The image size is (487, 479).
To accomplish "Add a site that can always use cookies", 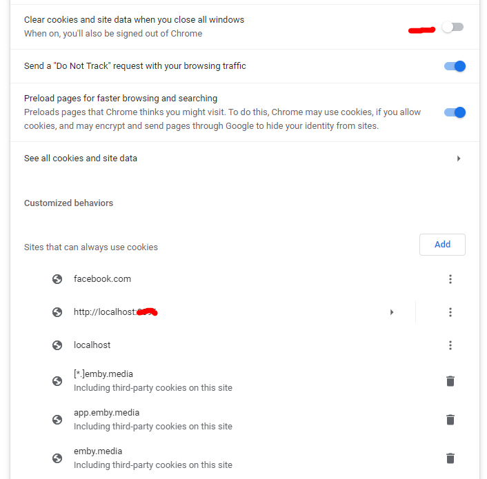I will click(x=442, y=245).
